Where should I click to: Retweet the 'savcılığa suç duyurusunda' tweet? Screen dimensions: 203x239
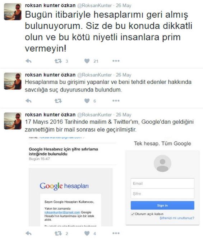click(x=58, y=101)
